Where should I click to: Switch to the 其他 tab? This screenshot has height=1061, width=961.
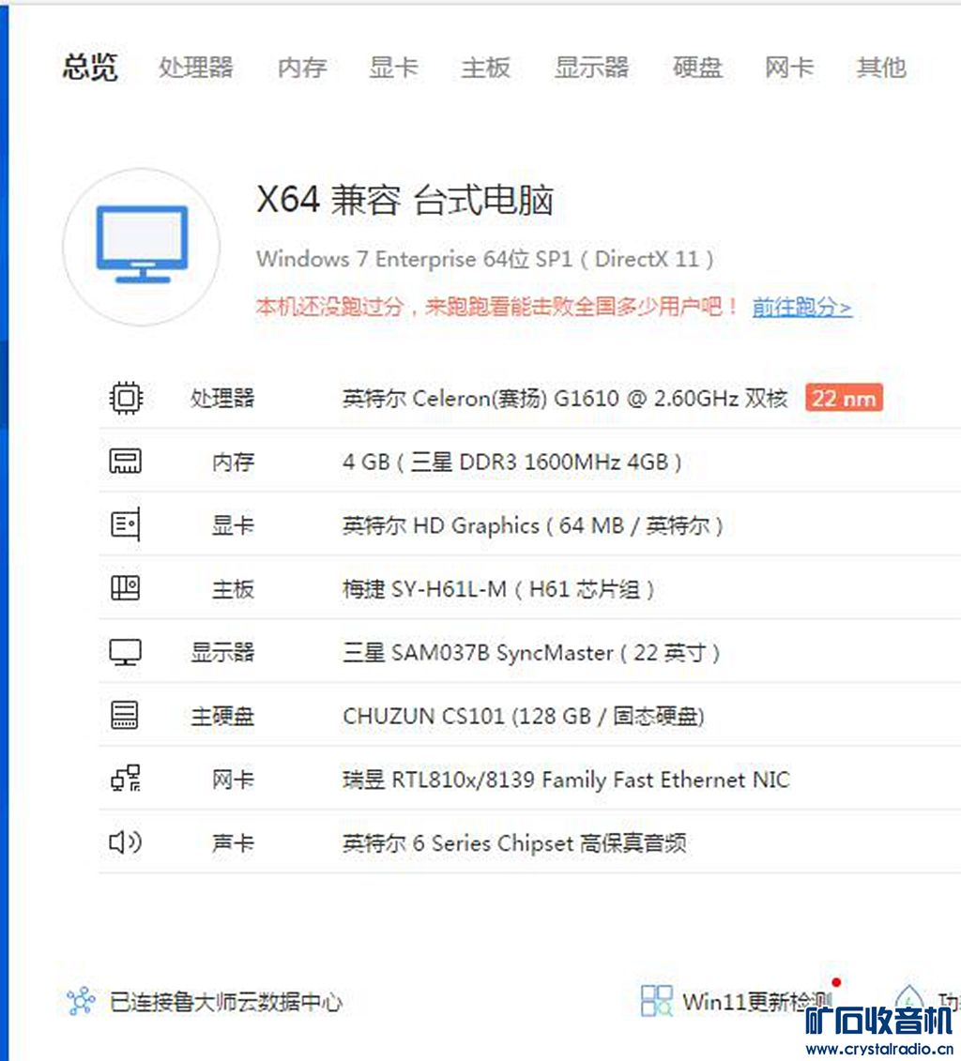[880, 67]
